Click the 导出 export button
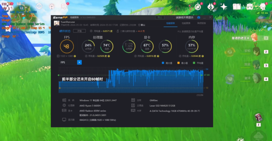This screenshot has width=272, height=141. click(x=160, y=17)
